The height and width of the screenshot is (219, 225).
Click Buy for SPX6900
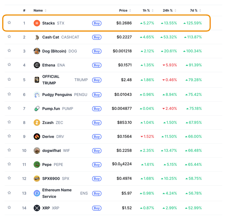tap(97, 179)
